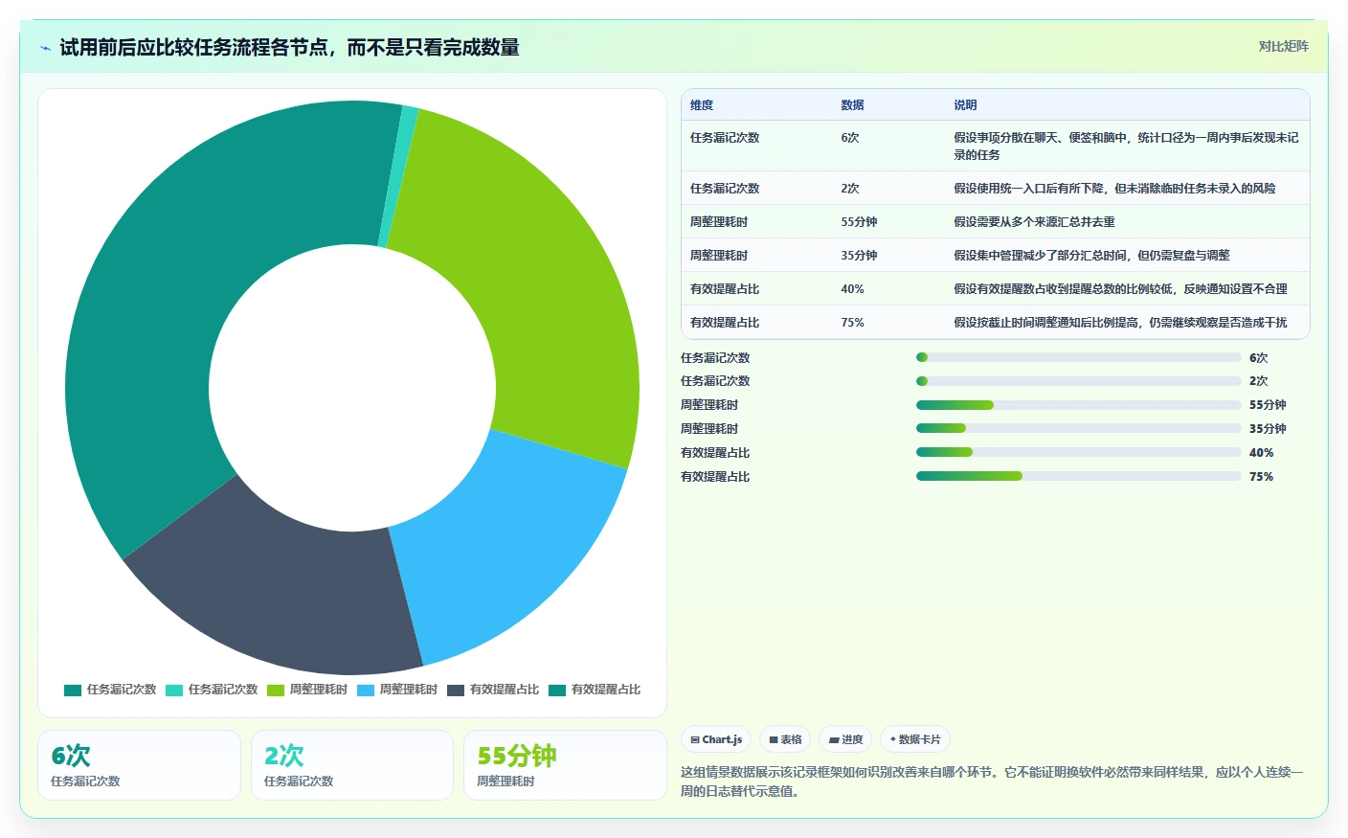Image resolution: width=1348 pixels, height=838 pixels.
Task: Toggle the dark teal 任务漏记次数 legend item
Action: [110, 690]
